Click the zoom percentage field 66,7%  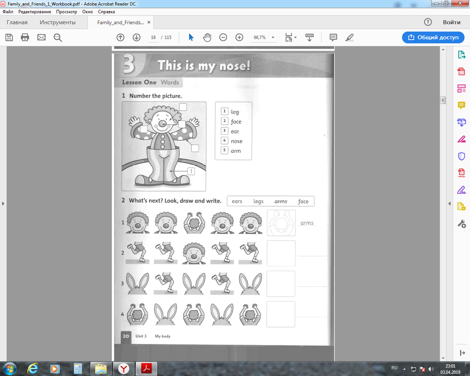(x=259, y=38)
